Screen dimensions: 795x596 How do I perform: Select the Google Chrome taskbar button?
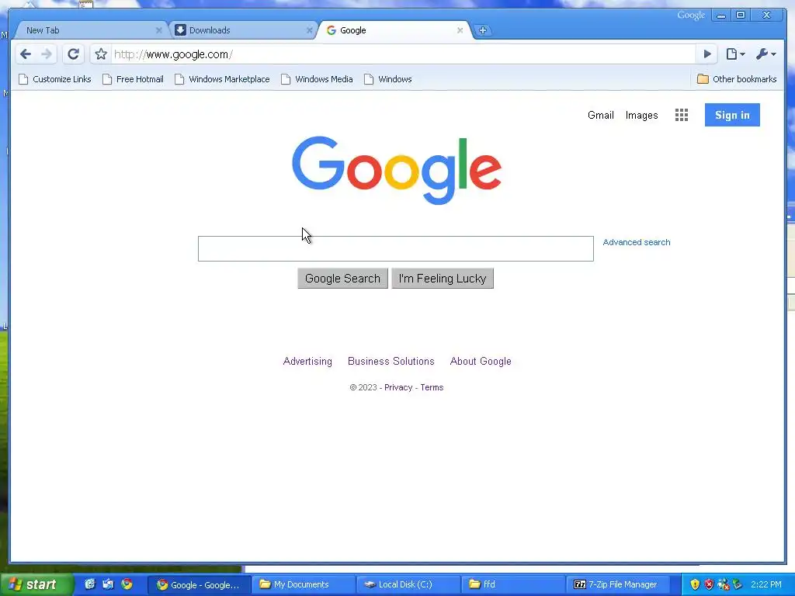(200, 585)
